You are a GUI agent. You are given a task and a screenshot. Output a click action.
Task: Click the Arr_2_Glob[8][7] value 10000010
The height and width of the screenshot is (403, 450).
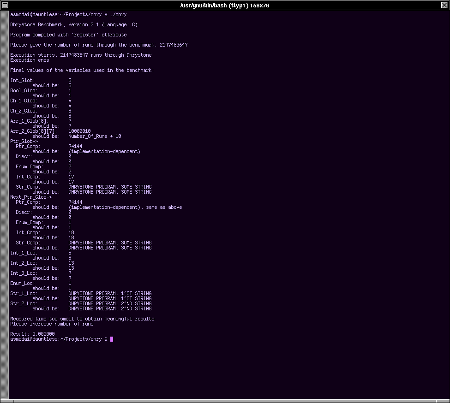[79, 131]
